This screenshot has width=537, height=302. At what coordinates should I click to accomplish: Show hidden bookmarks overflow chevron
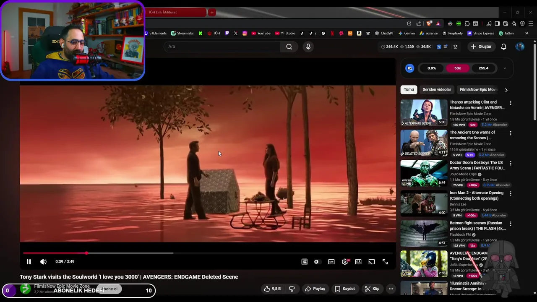pos(527,33)
